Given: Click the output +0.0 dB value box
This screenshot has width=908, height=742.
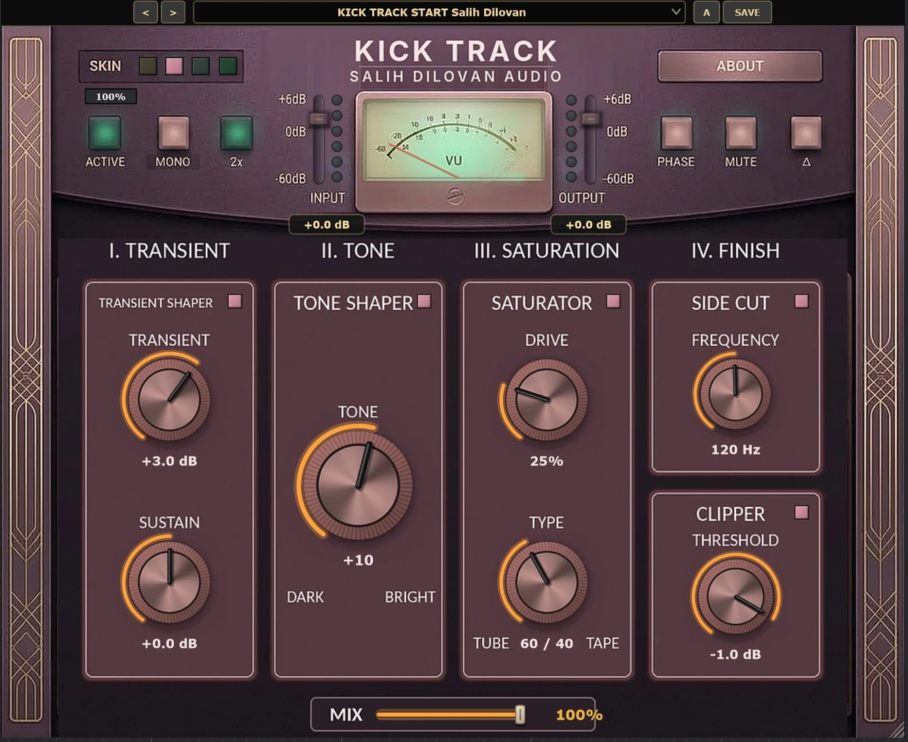Looking at the screenshot, I should 588,224.
